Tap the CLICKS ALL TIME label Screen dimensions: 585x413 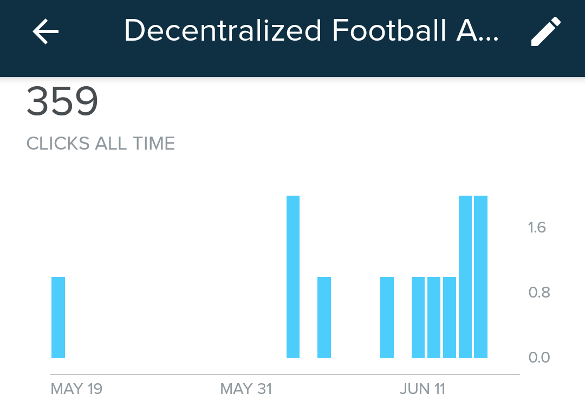[101, 144]
